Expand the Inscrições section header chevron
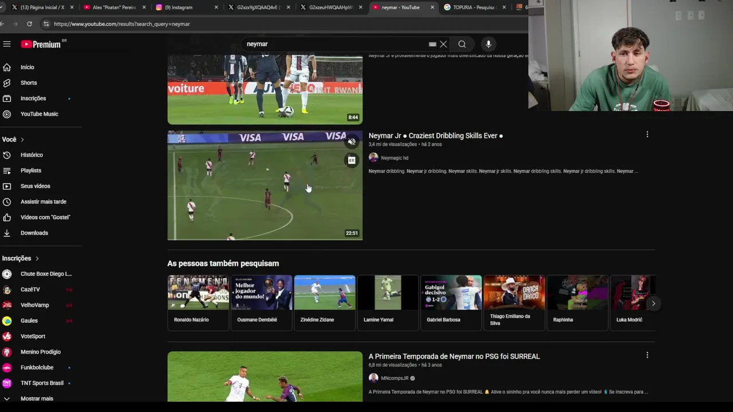The height and width of the screenshot is (412, 733). click(37, 259)
